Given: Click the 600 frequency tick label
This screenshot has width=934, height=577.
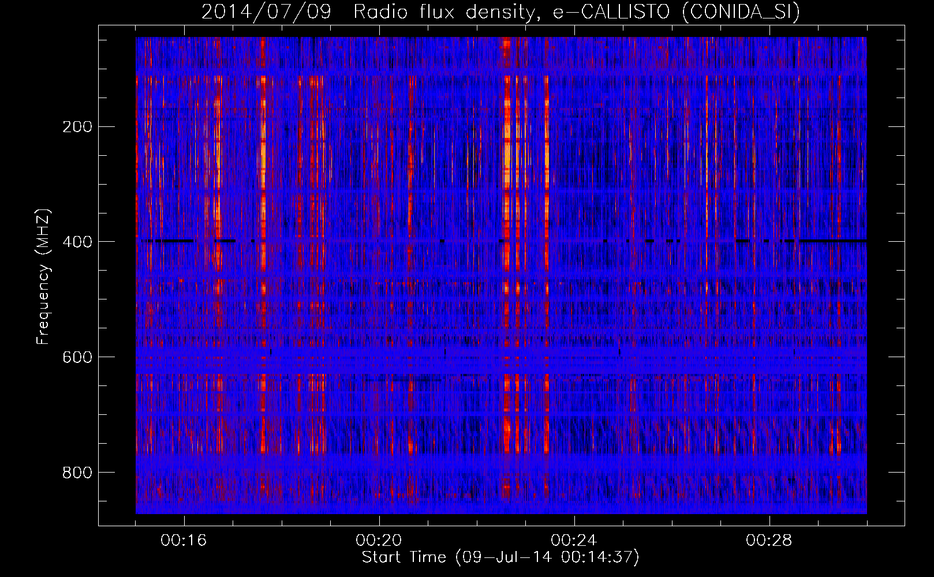Looking at the screenshot, I should [x=77, y=358].
